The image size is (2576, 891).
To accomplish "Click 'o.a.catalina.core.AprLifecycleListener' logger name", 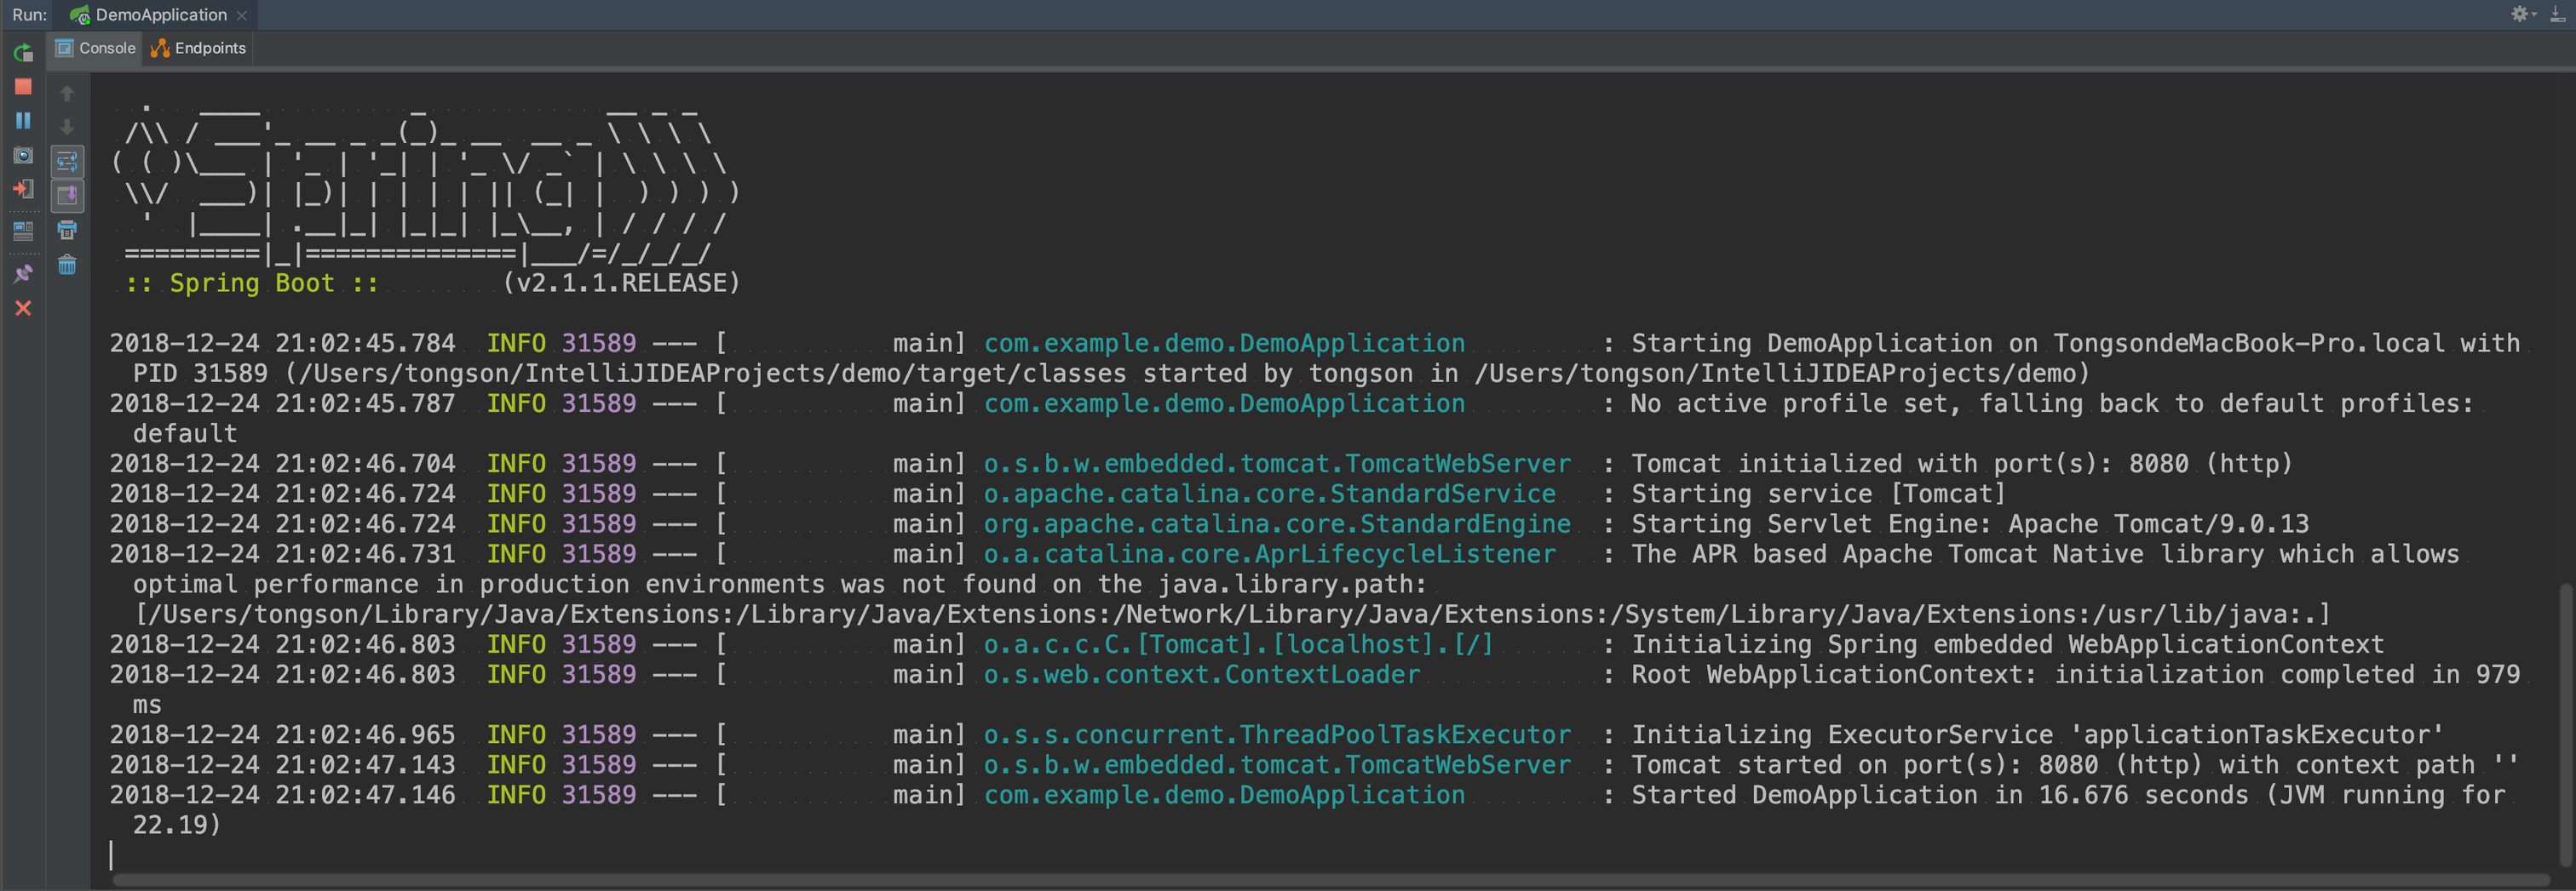I will click(x=1270, y=553).
